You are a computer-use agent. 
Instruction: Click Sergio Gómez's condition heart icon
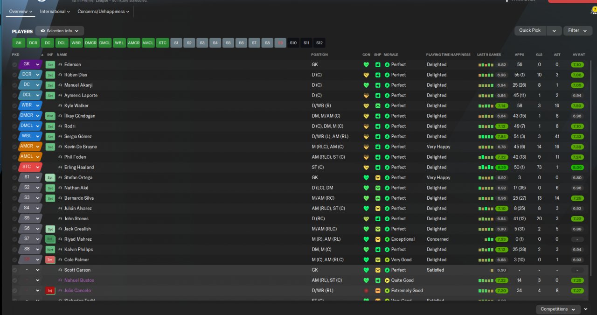[x=366, y=136]
